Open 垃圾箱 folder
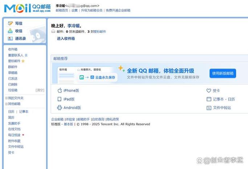 13,90
